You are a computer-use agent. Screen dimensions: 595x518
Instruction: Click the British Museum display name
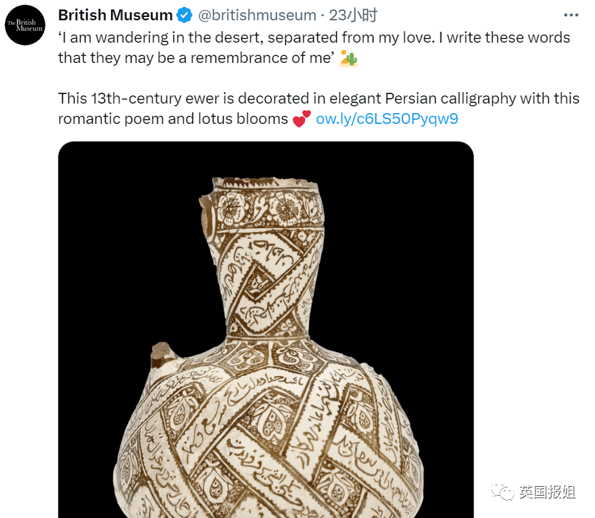[x=115, y=15]
